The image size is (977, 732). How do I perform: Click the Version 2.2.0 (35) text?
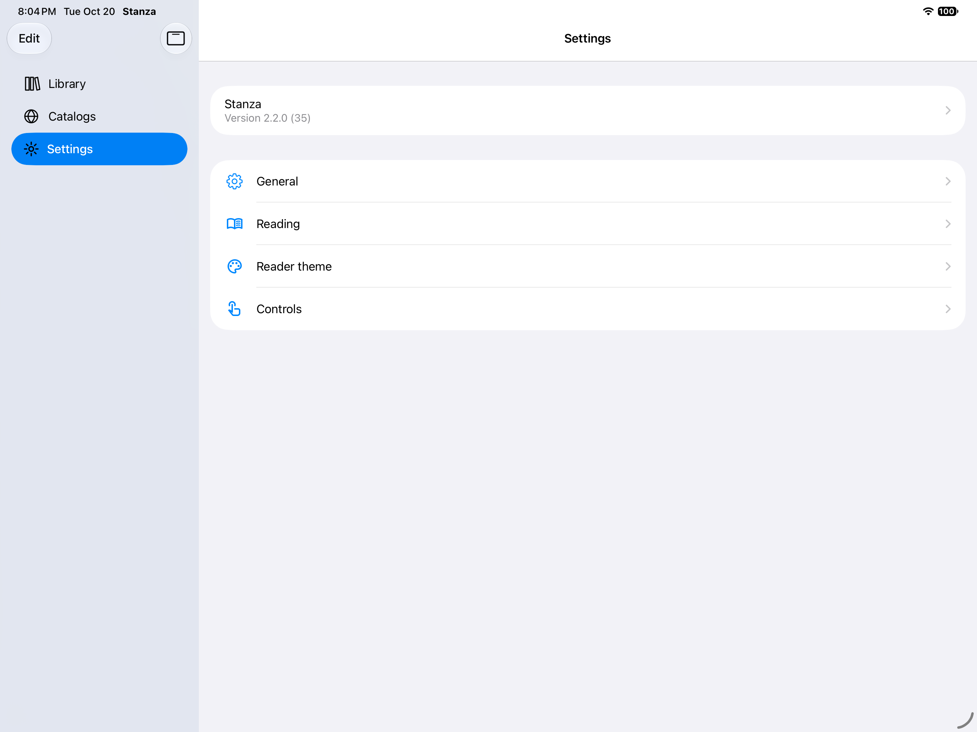tap(267, 118)
